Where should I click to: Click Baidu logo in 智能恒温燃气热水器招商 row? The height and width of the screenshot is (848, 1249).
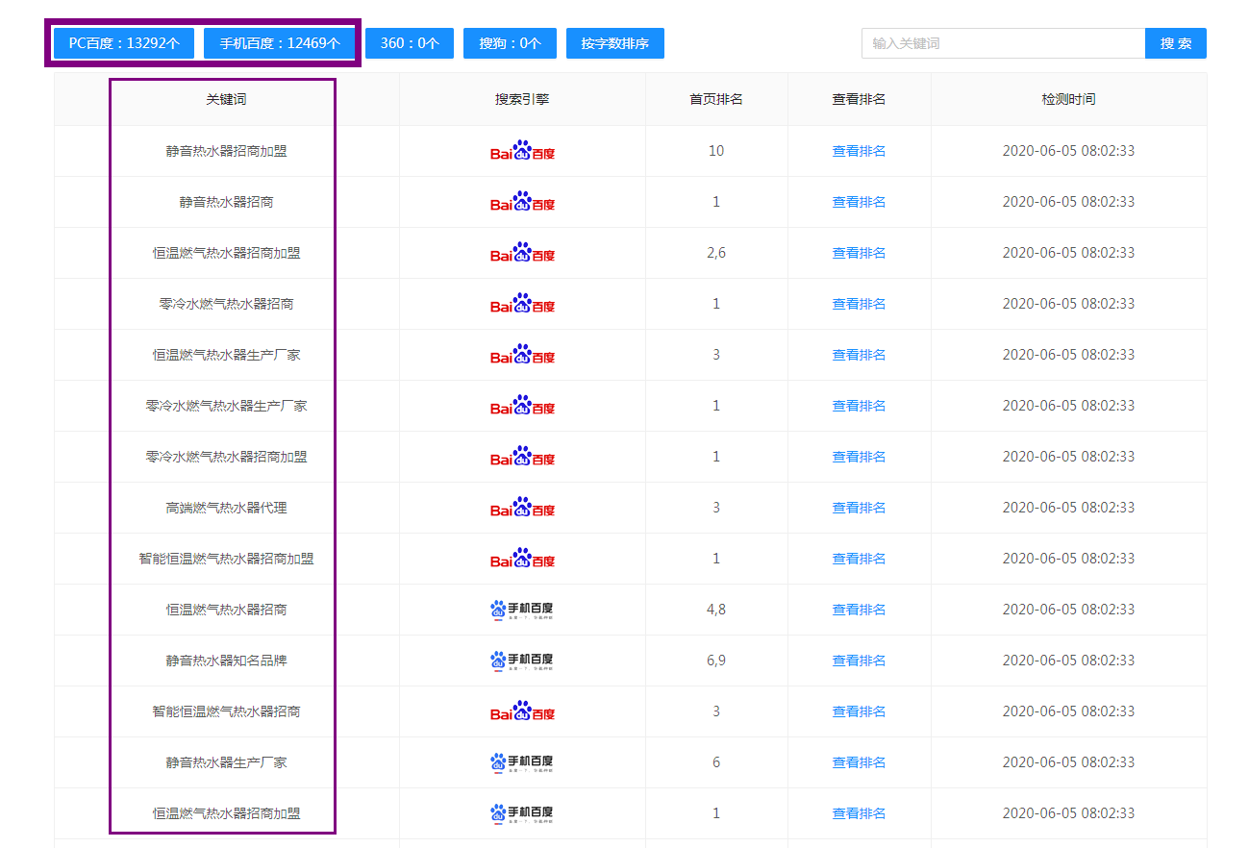click(x=522, y=711)
